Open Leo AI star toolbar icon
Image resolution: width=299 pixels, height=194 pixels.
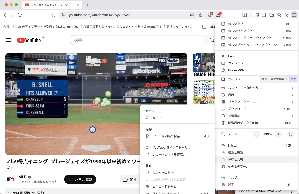coord(279,15)
